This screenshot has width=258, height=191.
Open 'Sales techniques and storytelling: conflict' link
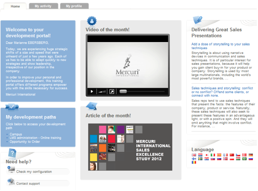tap(222, 92)
